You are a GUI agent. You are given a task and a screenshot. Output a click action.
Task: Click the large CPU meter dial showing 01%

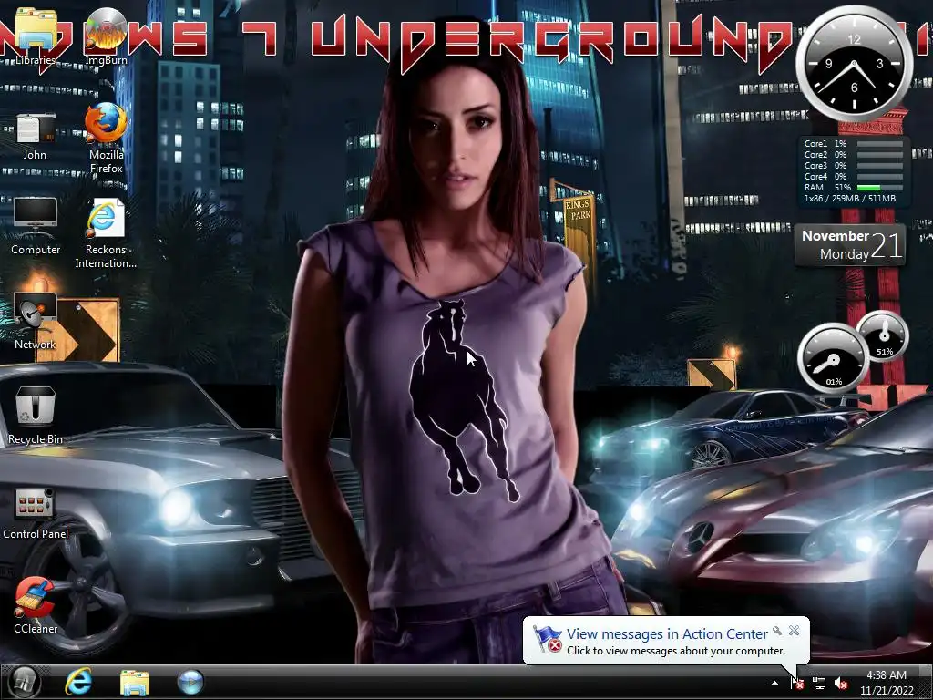tap(833, 358)
